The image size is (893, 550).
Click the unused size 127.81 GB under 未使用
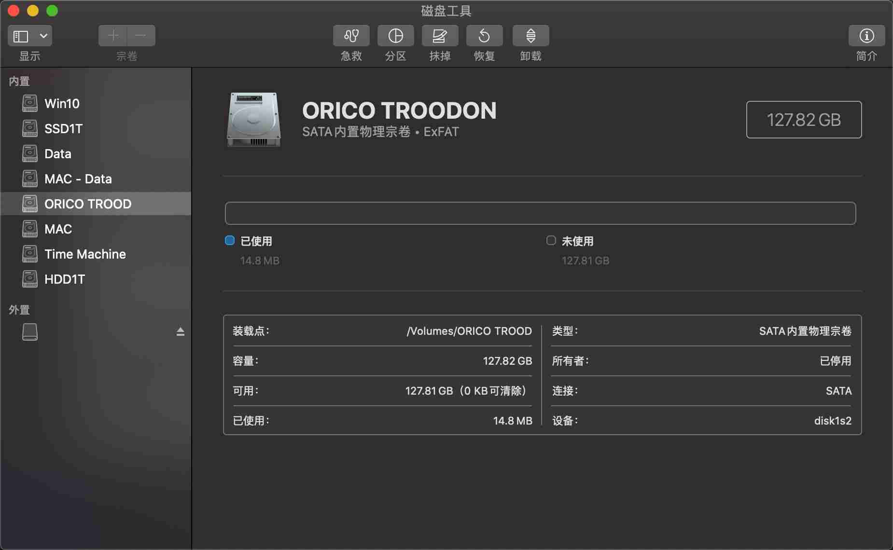coord(585,261)
